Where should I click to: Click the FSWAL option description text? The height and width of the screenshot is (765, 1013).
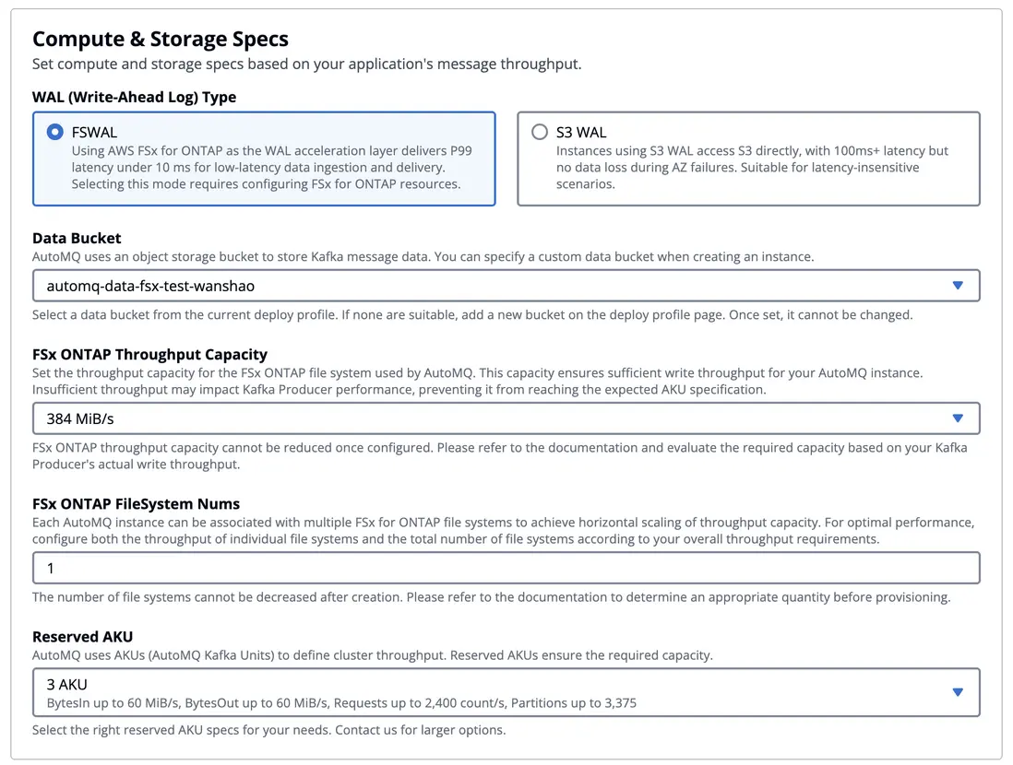pos(272,167)
